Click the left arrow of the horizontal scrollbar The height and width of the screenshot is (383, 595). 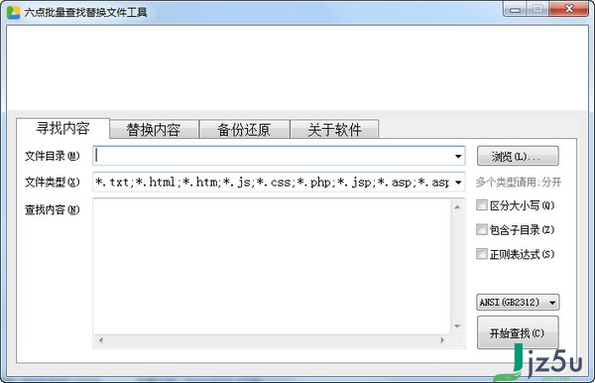point(100,340)
